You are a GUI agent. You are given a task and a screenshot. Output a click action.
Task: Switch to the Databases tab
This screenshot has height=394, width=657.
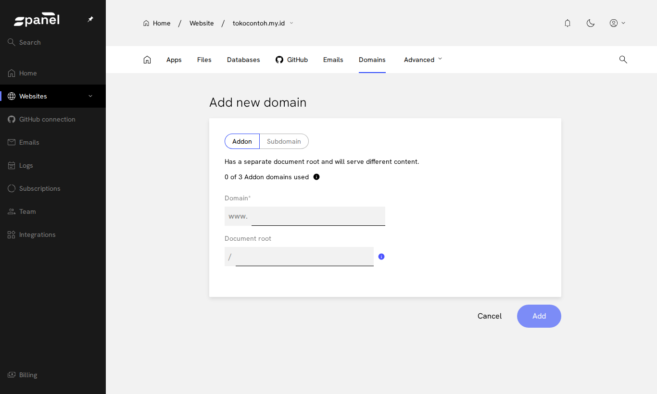tap(243, 60)
